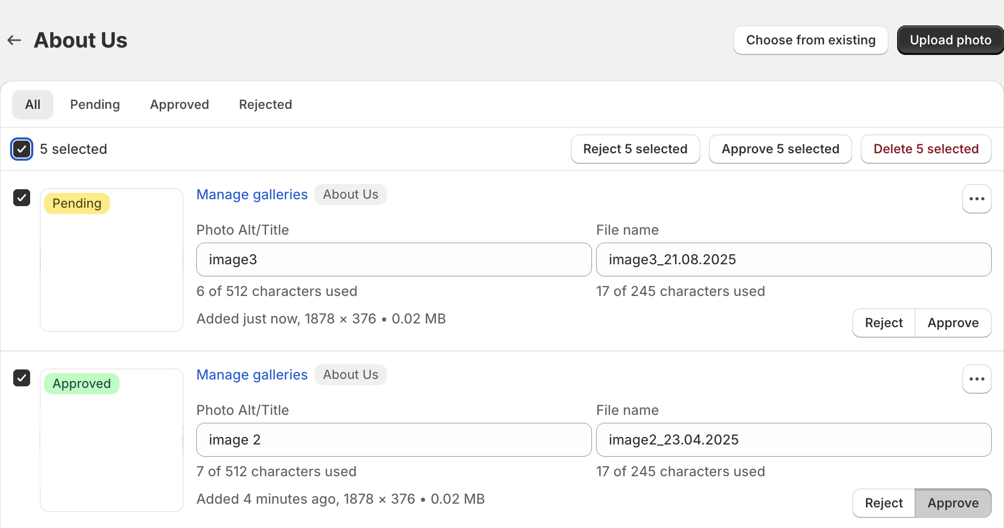This screenshot has width=1004, height=528.
Task: Click Upload photo button
Action: (950, 40)
